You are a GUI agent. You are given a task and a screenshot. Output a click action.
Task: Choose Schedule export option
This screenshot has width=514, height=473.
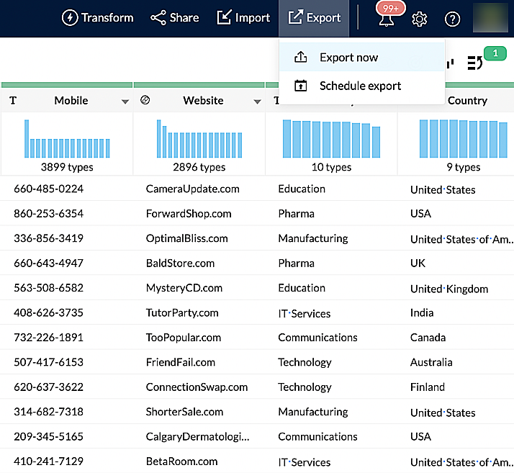[x=360, y=86]
